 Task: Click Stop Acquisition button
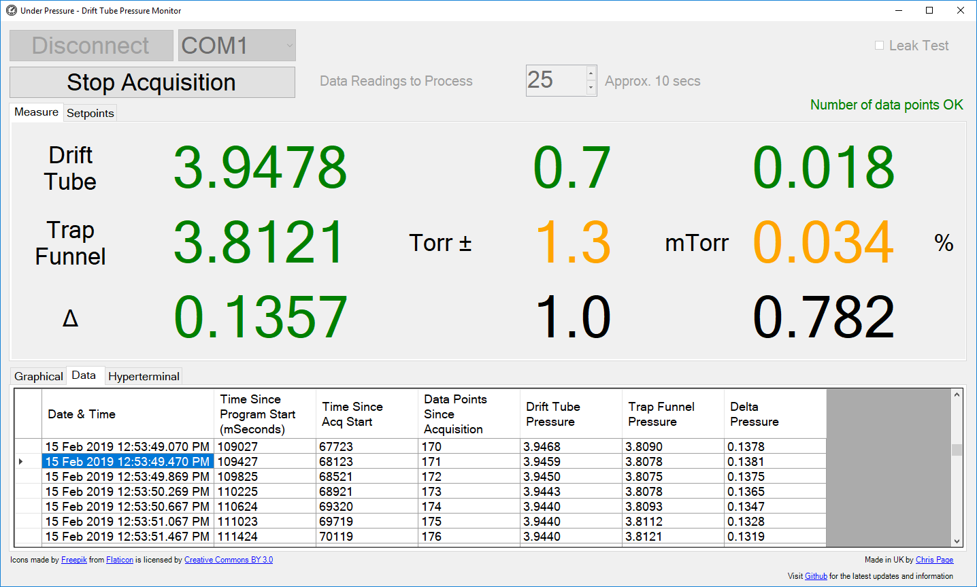pos(152,82)
